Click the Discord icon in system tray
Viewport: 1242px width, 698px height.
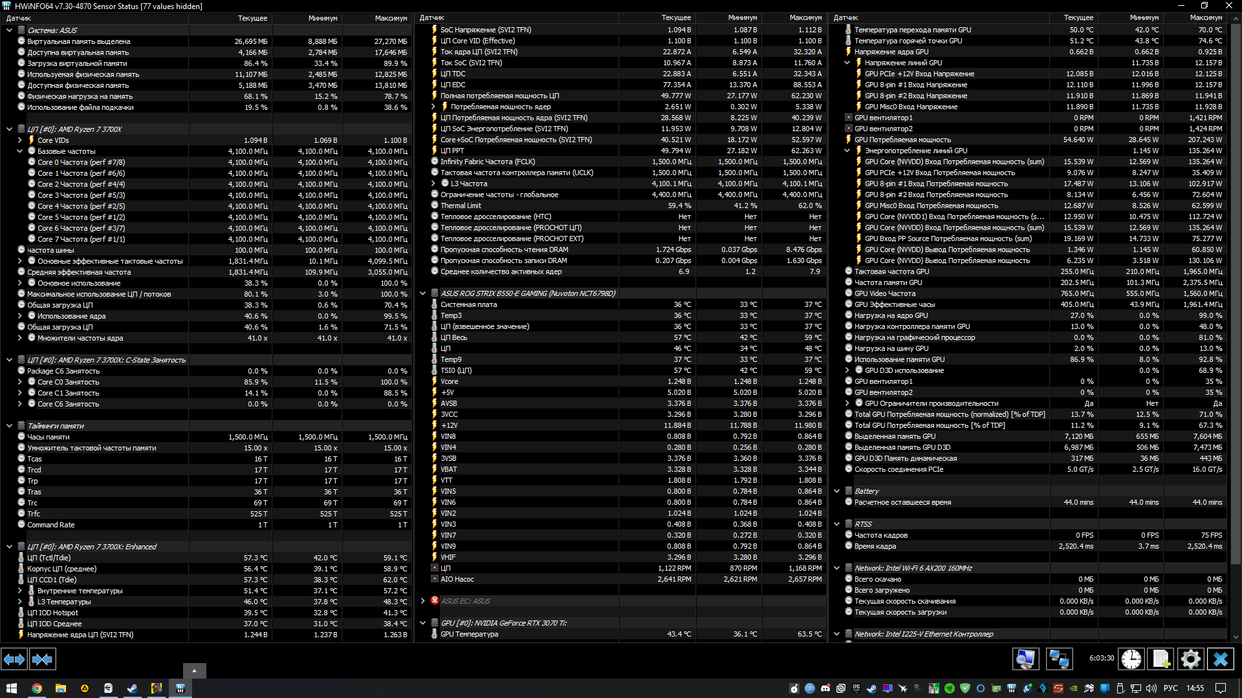[825, 688]
